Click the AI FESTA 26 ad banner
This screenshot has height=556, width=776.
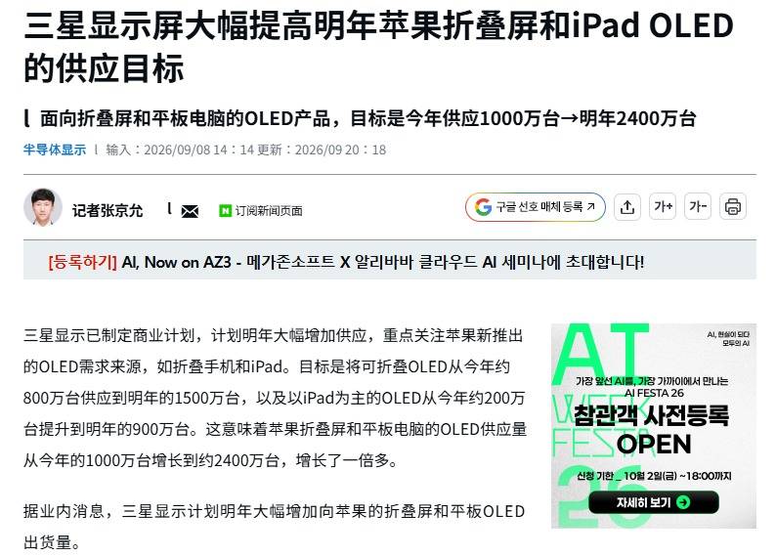[653, 426]
